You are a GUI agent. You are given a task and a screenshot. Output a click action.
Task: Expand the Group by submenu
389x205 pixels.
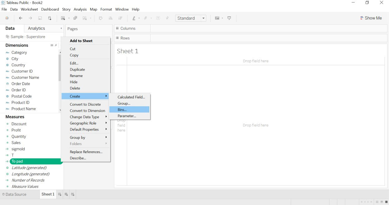86,138
